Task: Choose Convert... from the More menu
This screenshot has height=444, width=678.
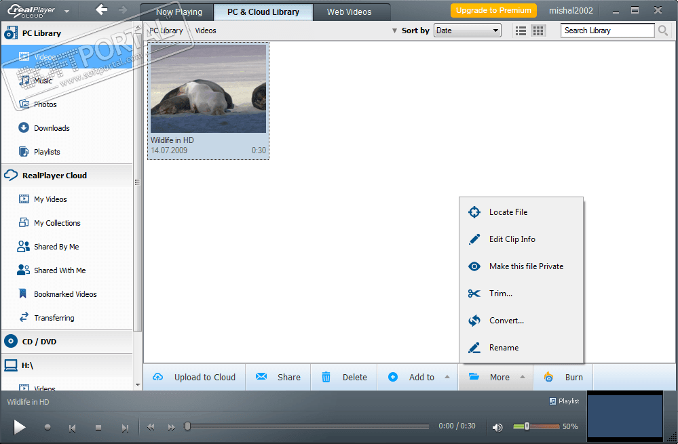Action: tap(521, 321)
